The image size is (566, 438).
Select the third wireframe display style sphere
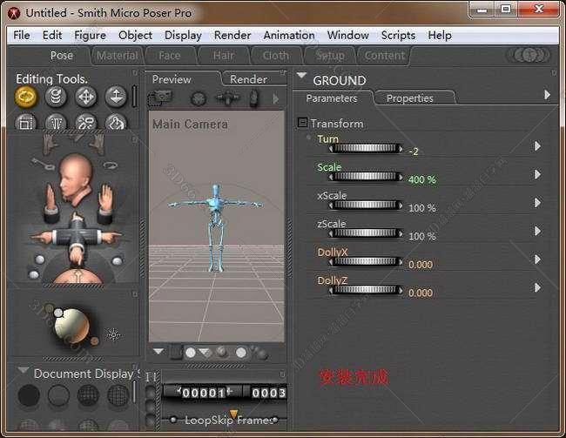click(88, 395)
